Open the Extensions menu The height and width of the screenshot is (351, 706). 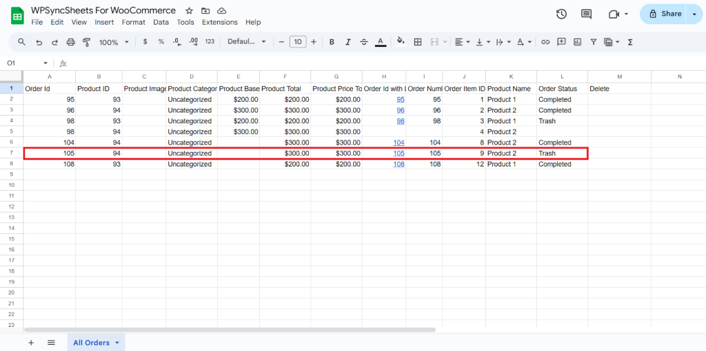[x=220, y=22]
